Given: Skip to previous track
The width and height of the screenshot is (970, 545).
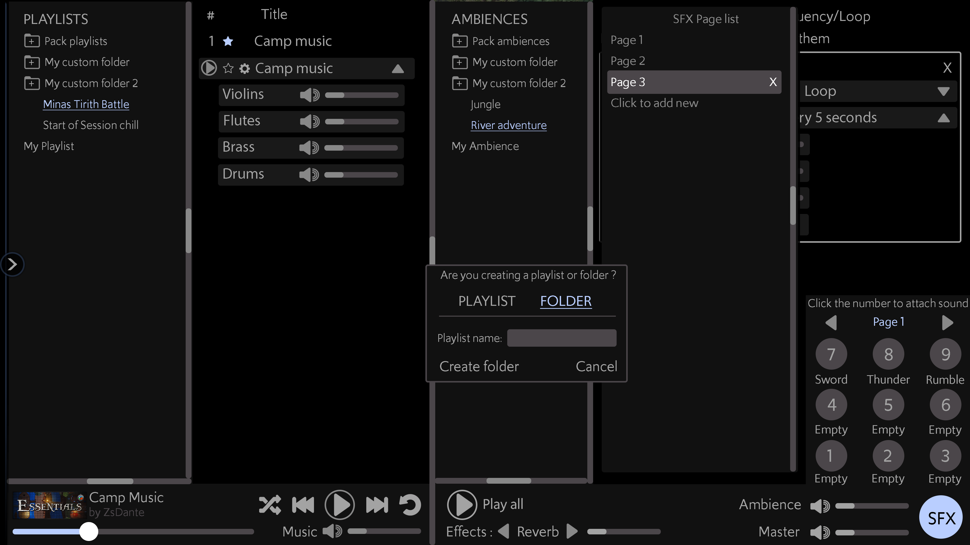Looking at the screenshot, I should click(x=303, y=505).
